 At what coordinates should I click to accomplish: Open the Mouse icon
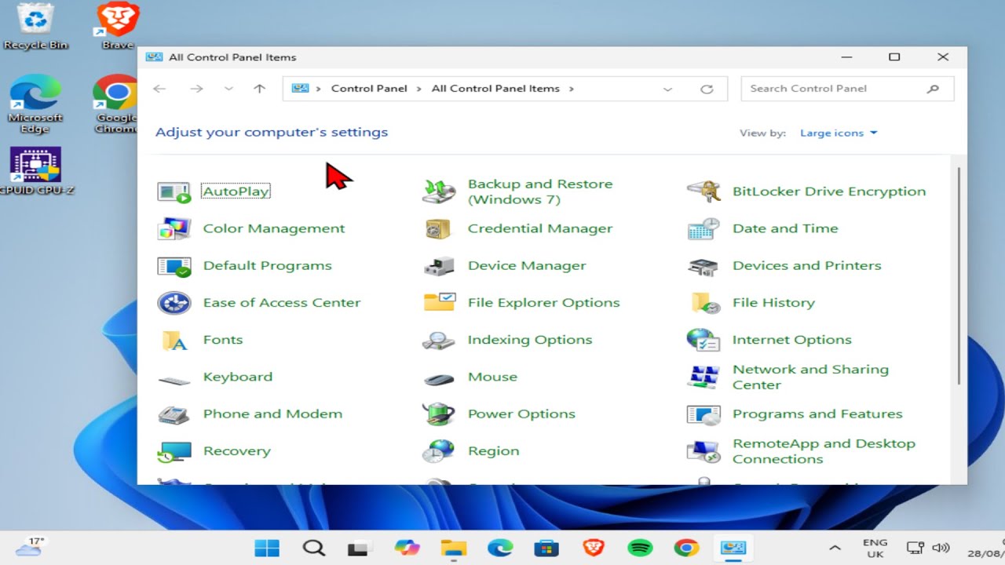438,379
